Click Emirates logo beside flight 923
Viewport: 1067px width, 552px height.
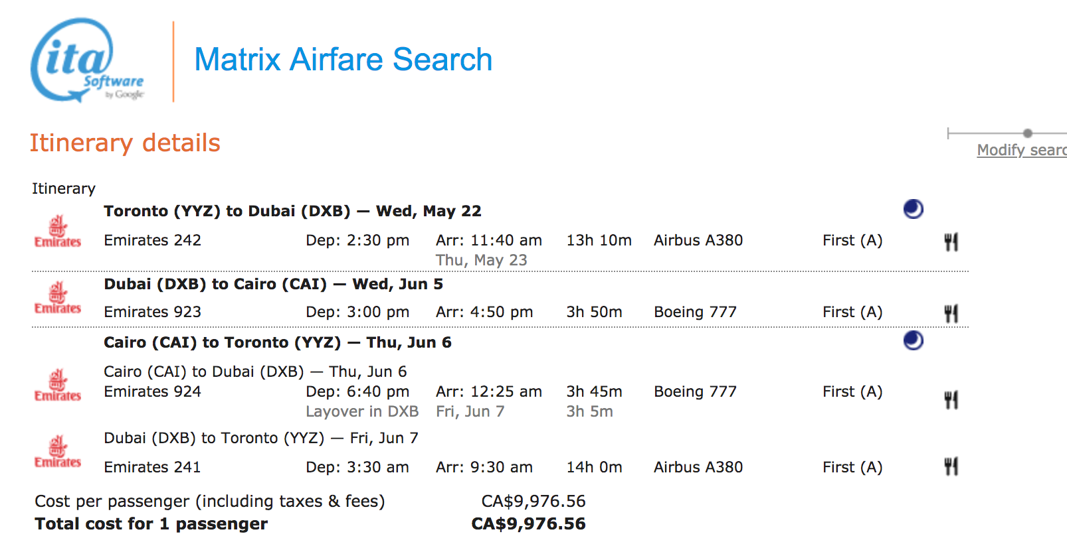pyautogui.click(x=58, y=299)
